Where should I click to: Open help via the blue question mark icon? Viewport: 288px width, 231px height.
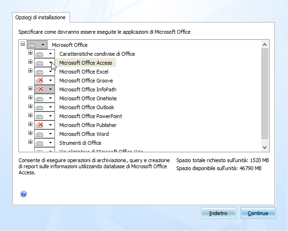[23, 194]
